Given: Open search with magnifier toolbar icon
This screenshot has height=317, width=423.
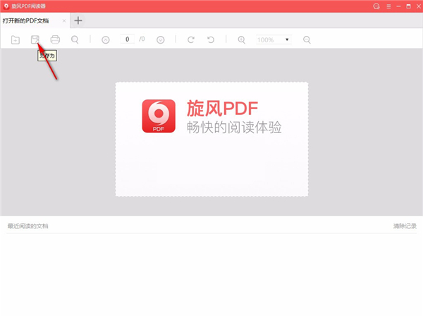Looking at the screenshot, I should 75,39.
